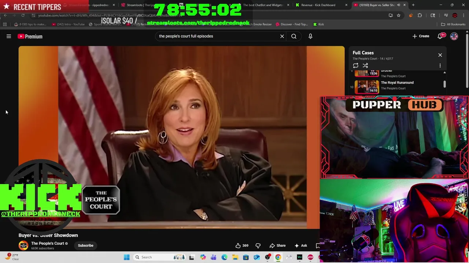Open Chrome apps grid shortcut
The height and width of the screenshot is (263, 469).
(x=5, y=24)
